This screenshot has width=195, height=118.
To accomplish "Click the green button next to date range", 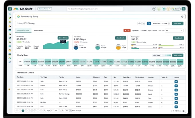I will click(x=178, y=24).
